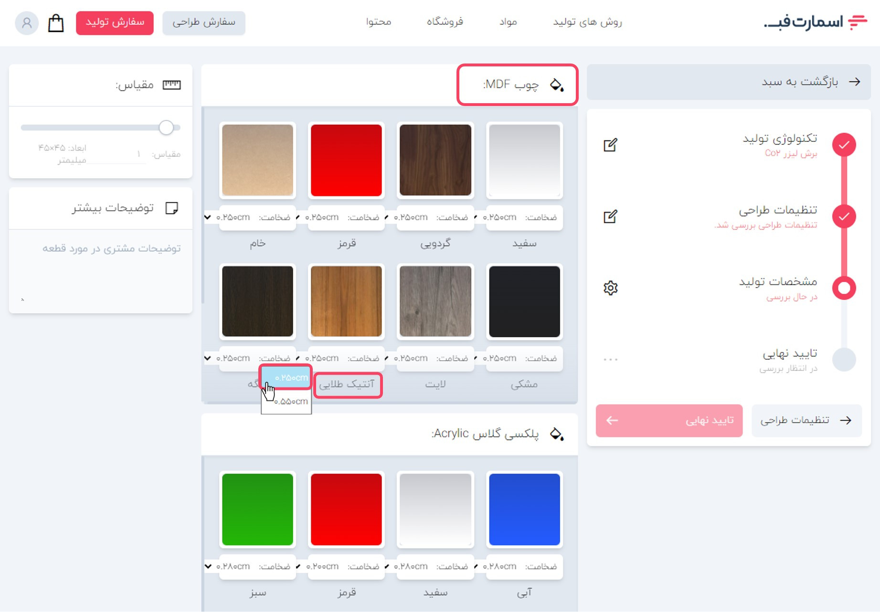Choose 0.550cm thickness option in open list

286,401
